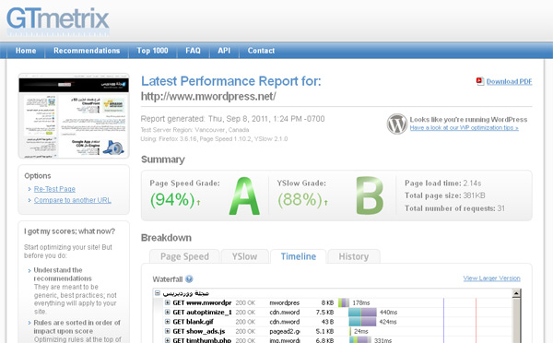Click the Page Speed grade A letter
The image size is (553, 343).
[244, 195]
